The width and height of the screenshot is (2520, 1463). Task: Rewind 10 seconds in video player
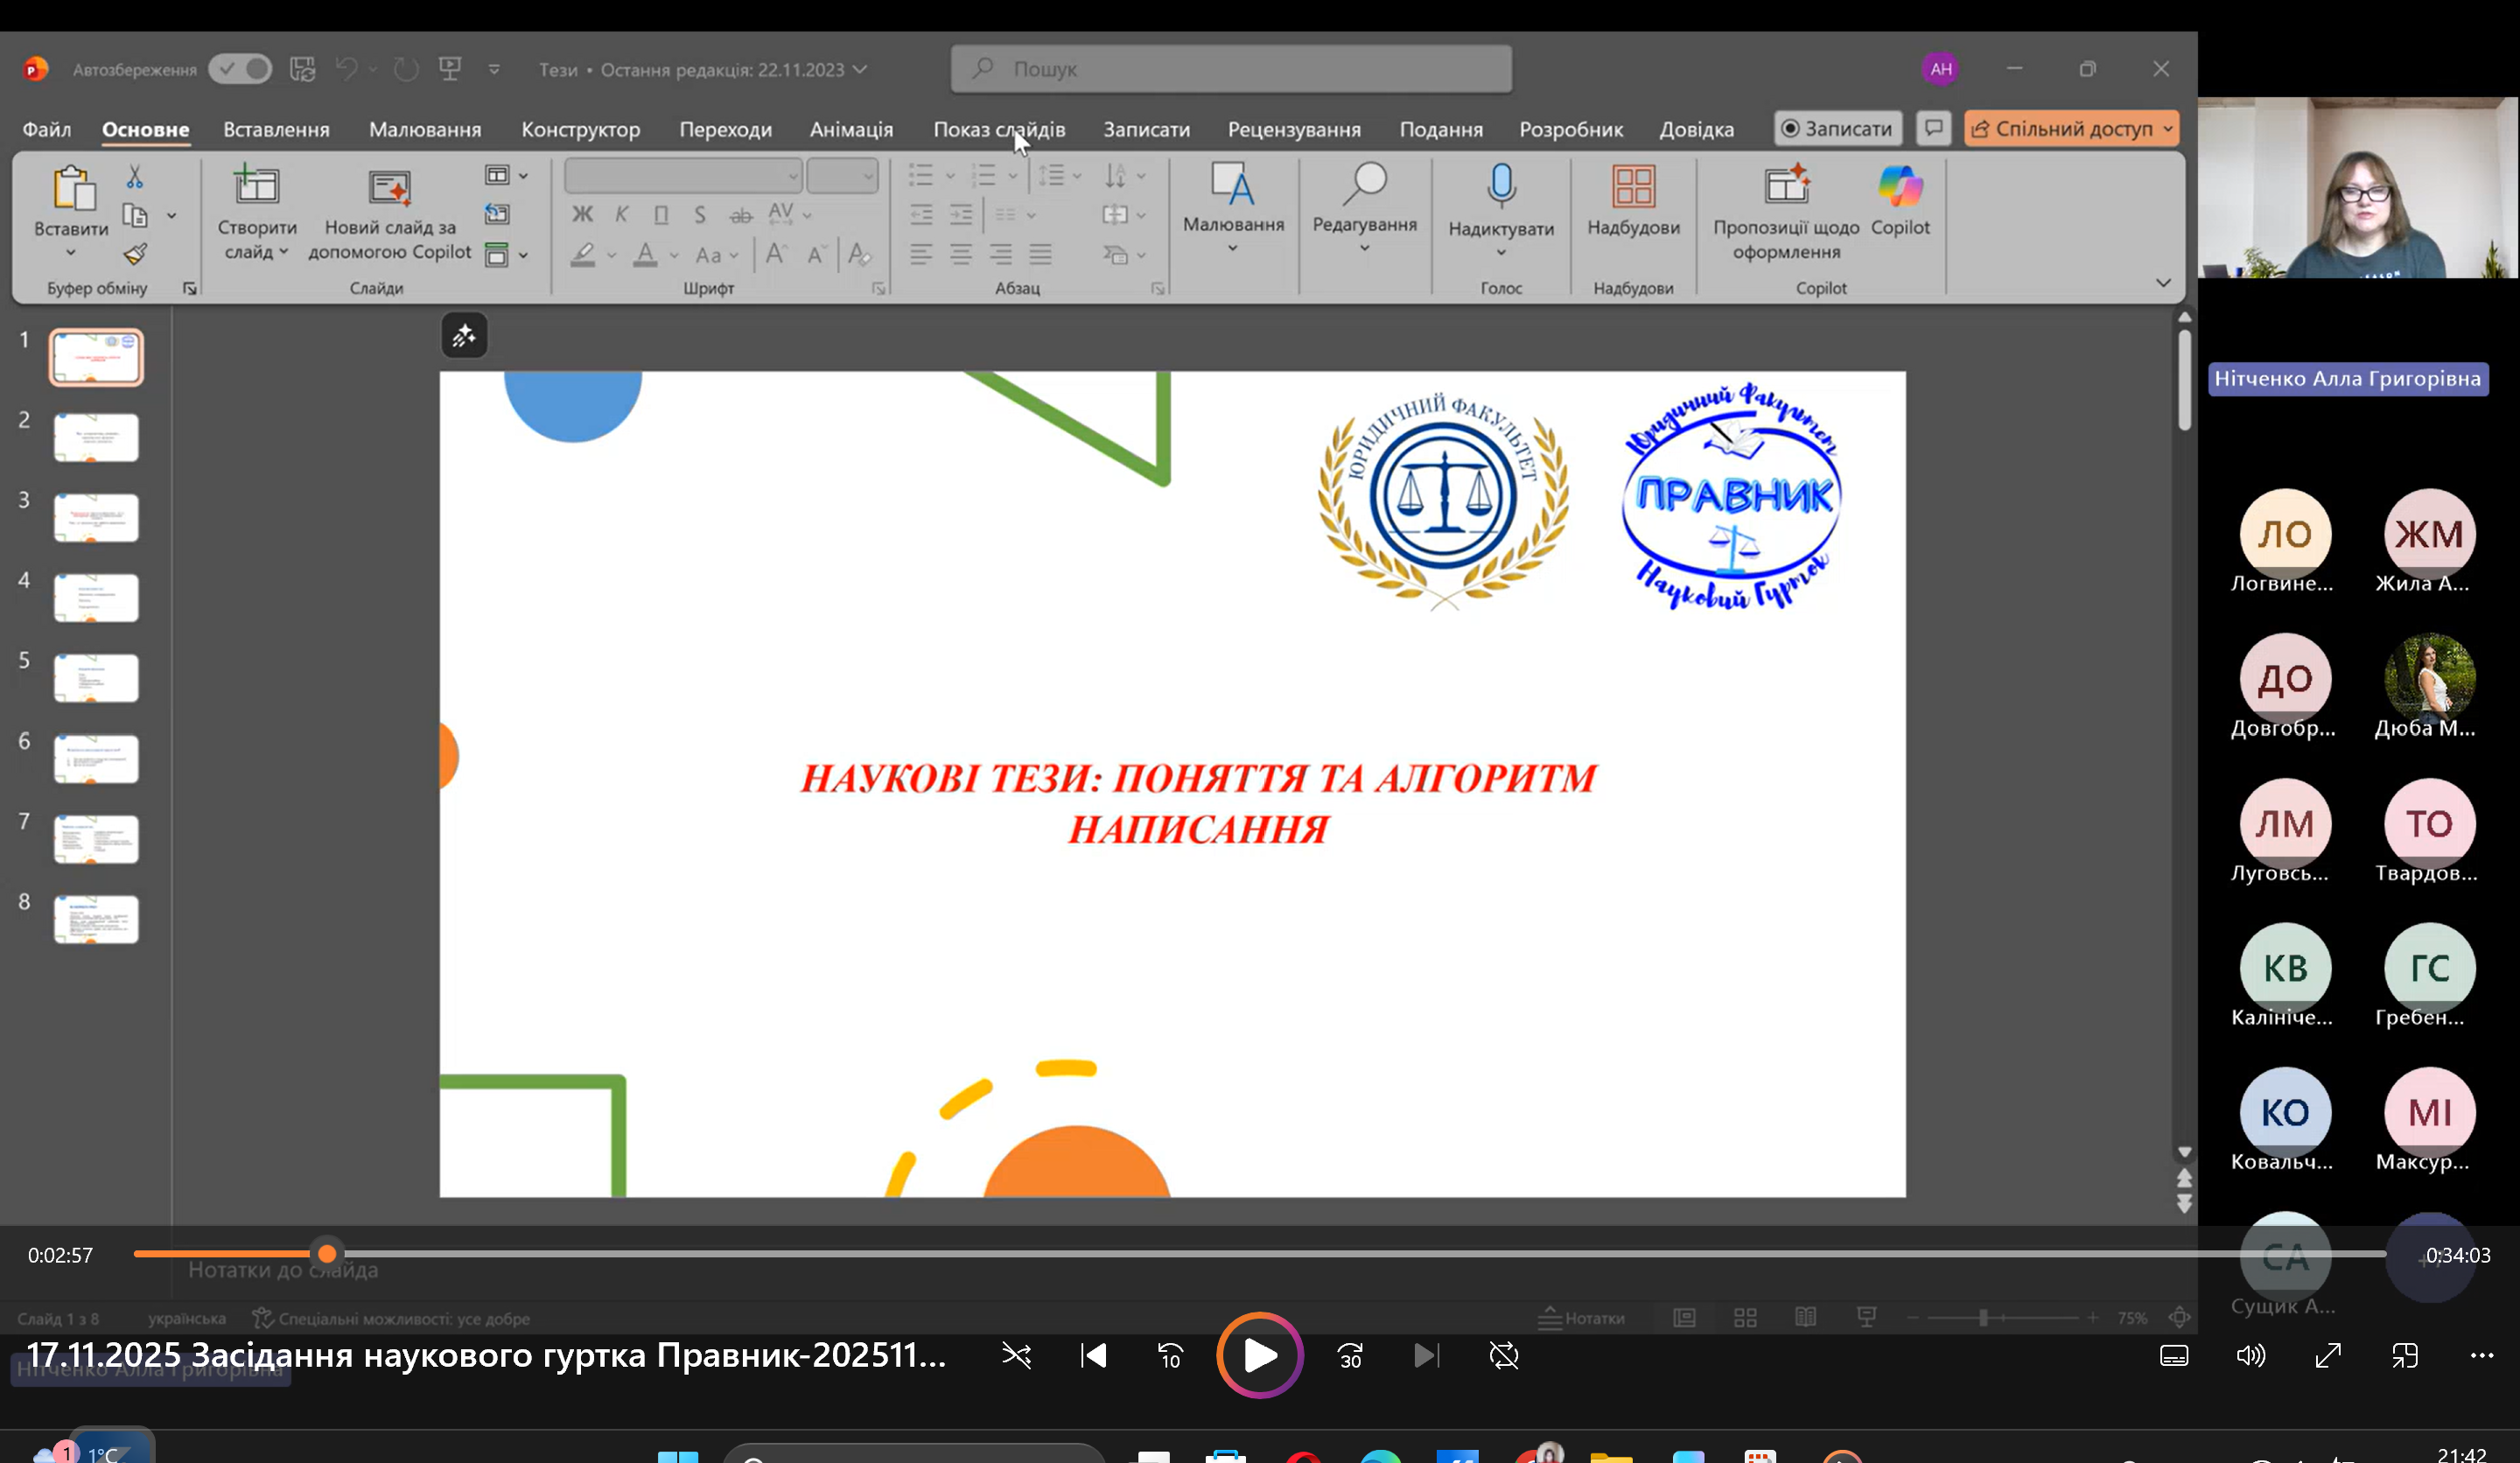coord(1169,1356)
